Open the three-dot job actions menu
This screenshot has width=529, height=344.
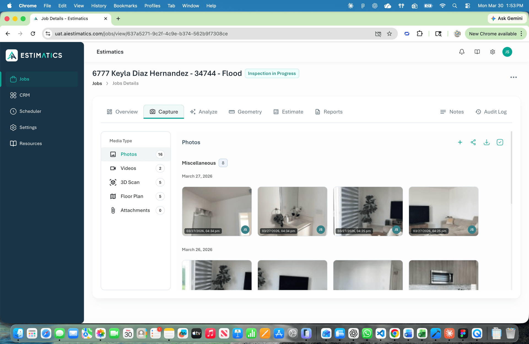pyautogui.click(x=514, y=77)
